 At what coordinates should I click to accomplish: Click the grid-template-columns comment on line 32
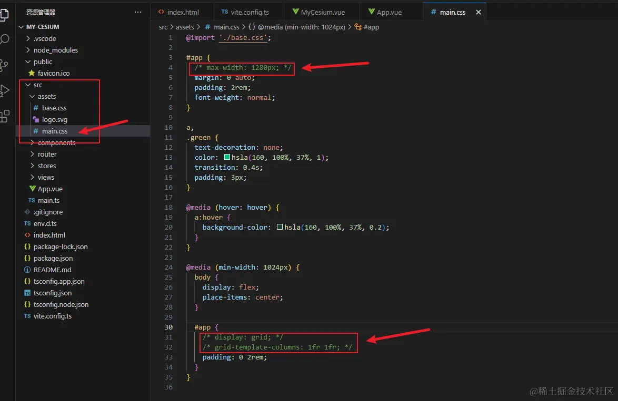coord(277,347)
